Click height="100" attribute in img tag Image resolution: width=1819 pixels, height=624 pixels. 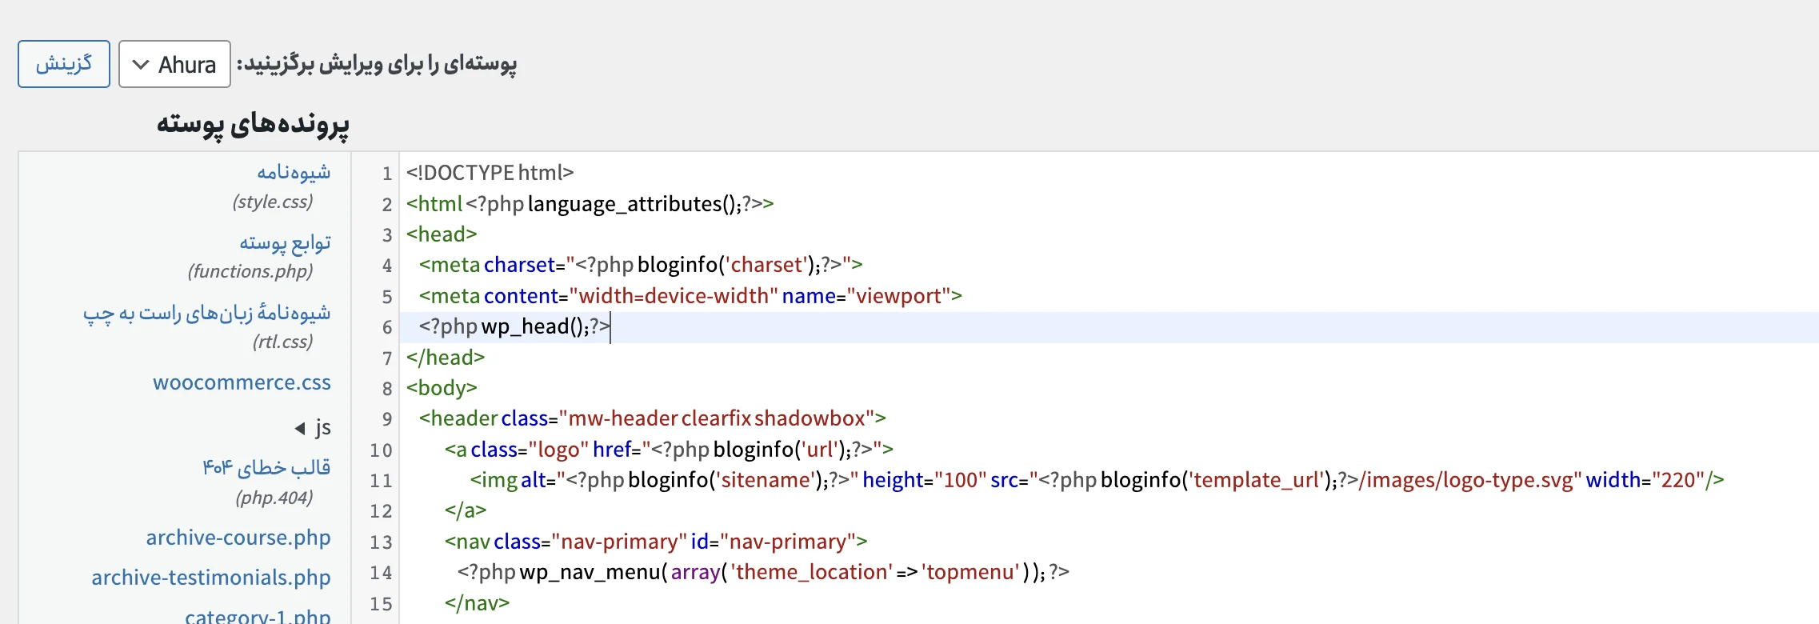click(925, 480)
